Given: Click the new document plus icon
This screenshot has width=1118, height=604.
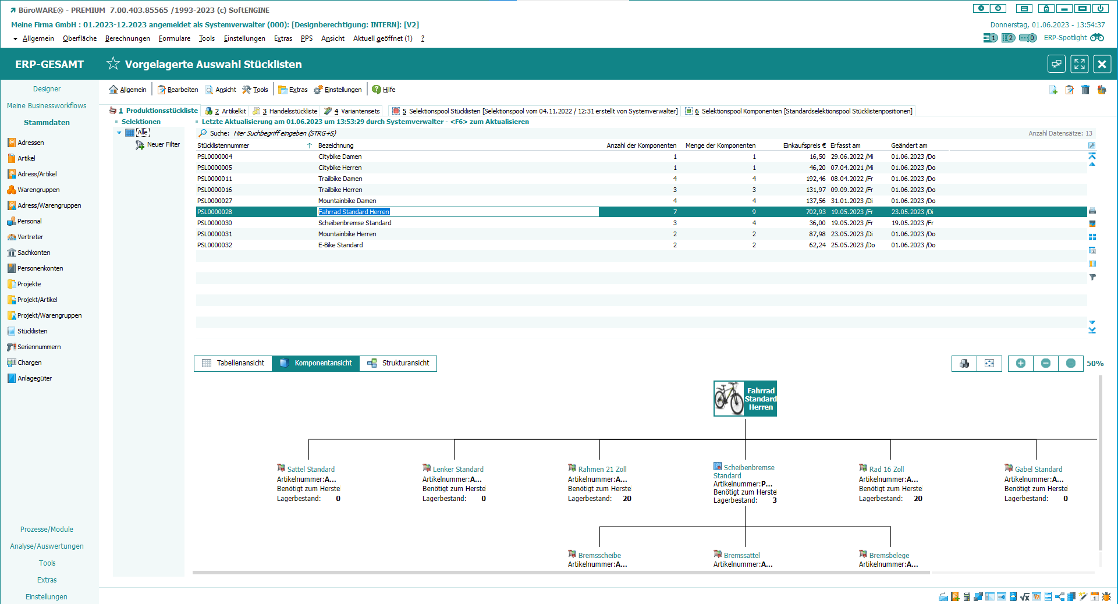Looking at the screenshot, I should click(1053, 90).
